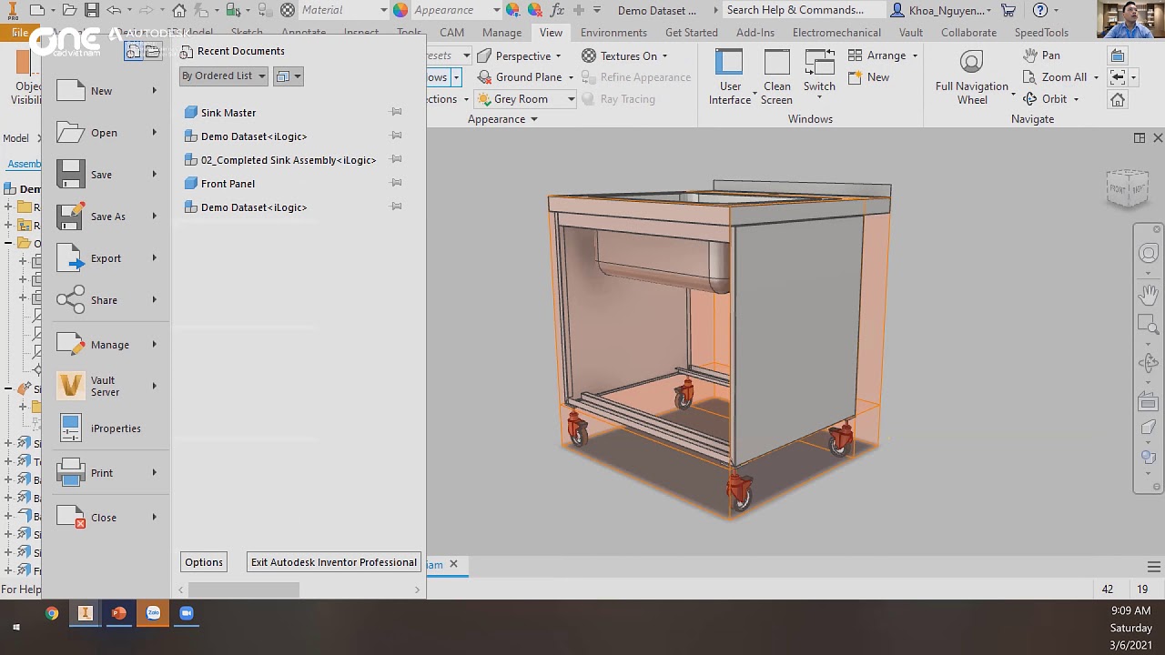Click the Home icon in the quick access toolbar

pyautogui.click(x=179, y=10)
